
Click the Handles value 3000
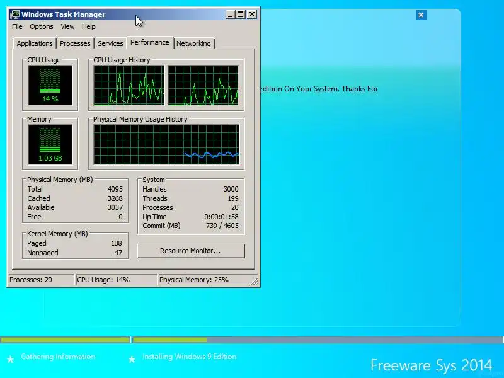tap(231, 189)
